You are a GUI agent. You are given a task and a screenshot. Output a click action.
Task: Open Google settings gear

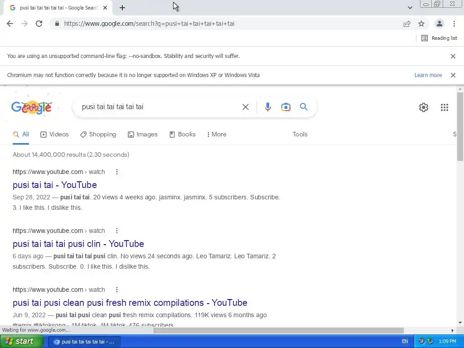pyautogui.click(x=424, y=107)
